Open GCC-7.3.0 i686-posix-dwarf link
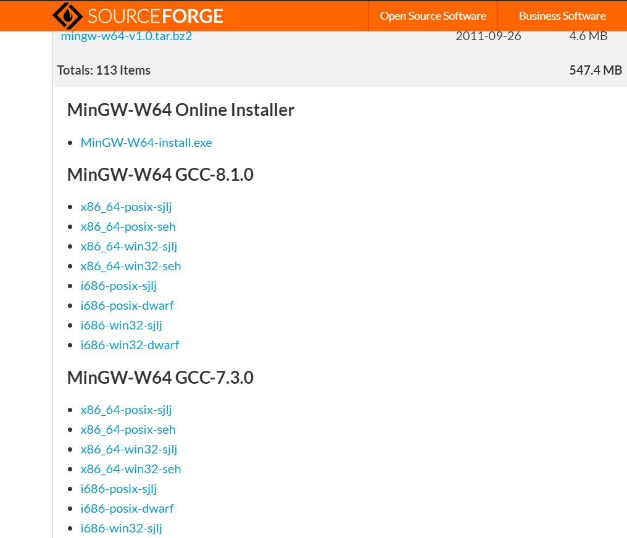The height and width of the screenshot is (538, 627). 127,509
